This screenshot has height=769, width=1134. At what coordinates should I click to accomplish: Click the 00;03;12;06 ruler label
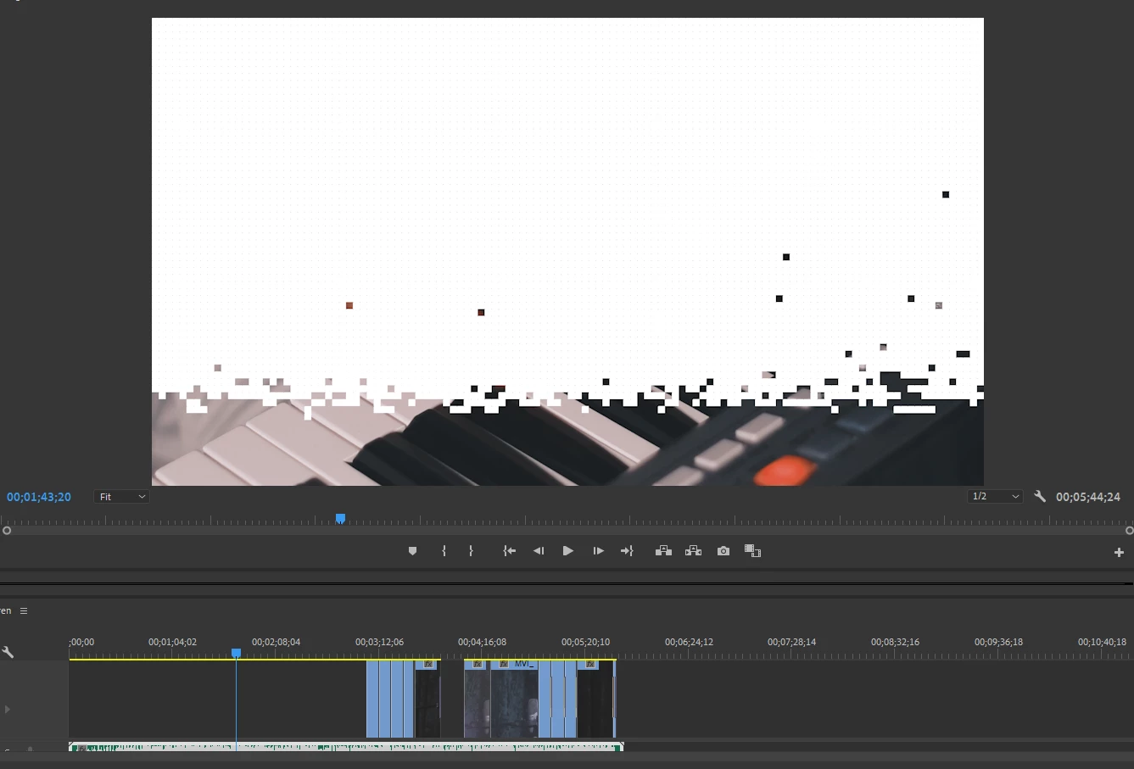coord(379,642)
